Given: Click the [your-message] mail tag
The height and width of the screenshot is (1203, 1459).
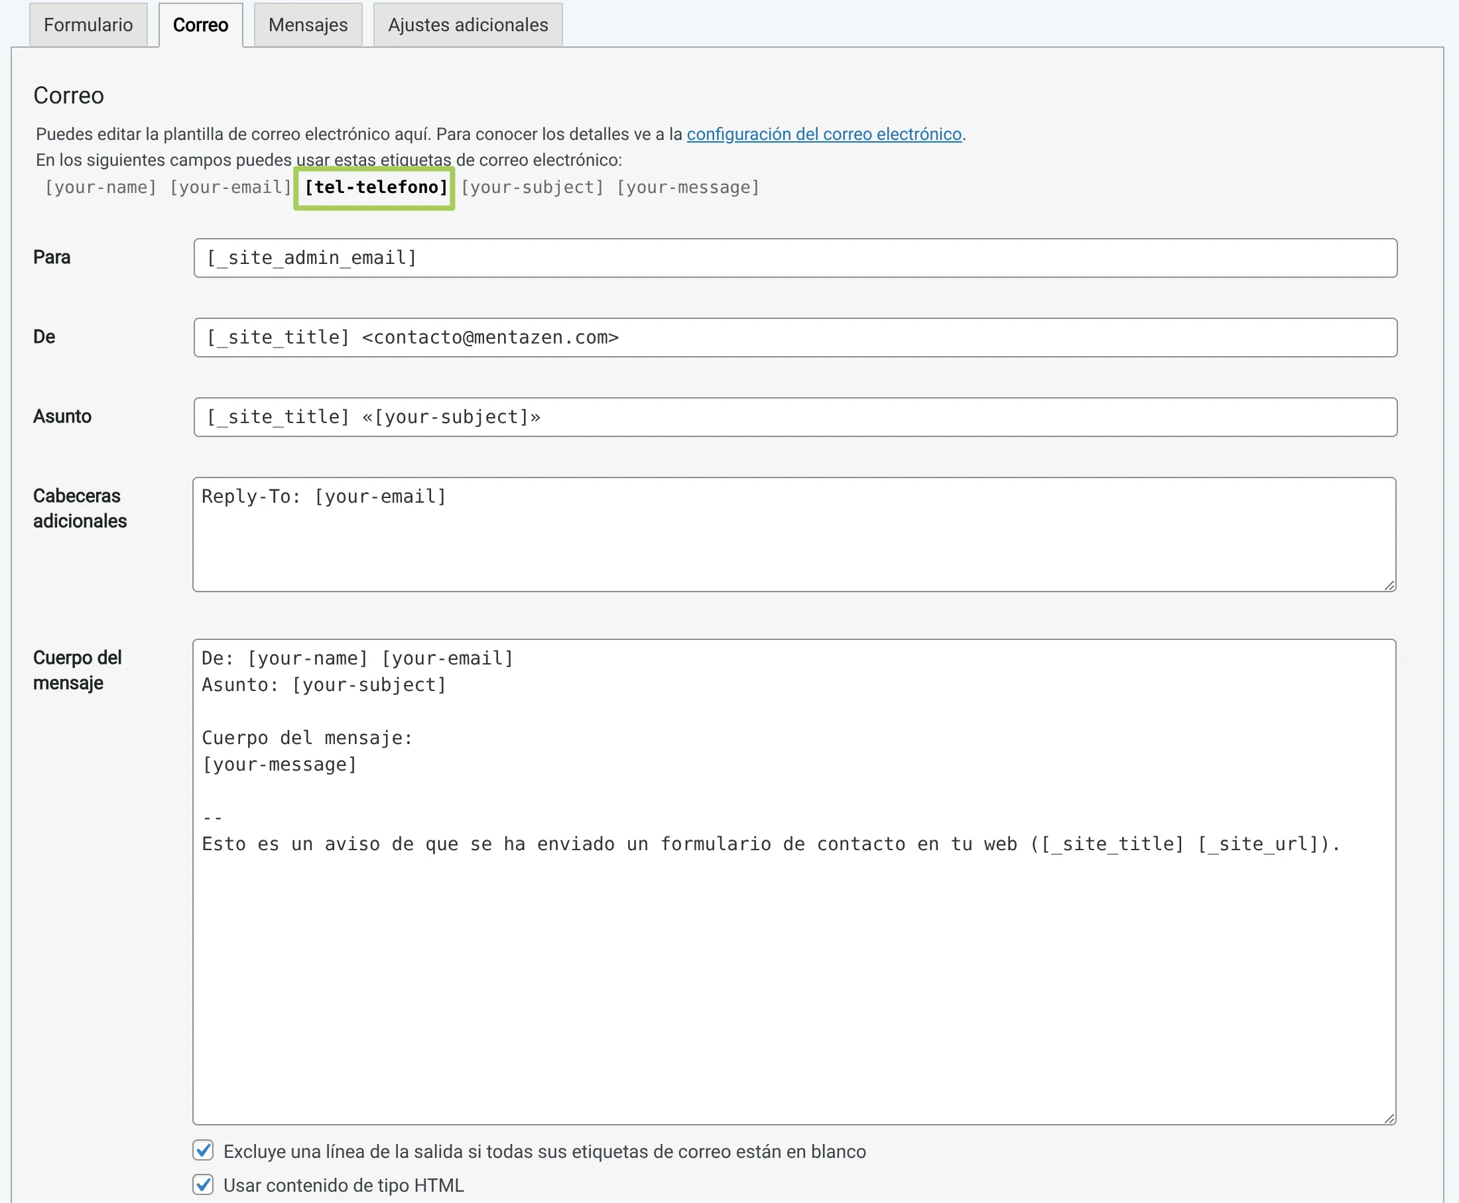Looking at the screenshot, I should [x=688, y=187].
